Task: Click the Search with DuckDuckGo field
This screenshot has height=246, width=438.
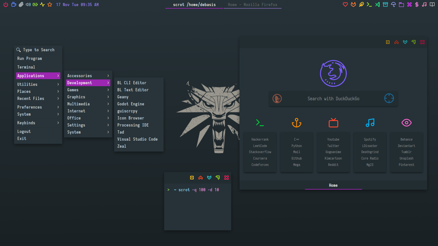Action: pyautogui.click(x=333, y=98)
